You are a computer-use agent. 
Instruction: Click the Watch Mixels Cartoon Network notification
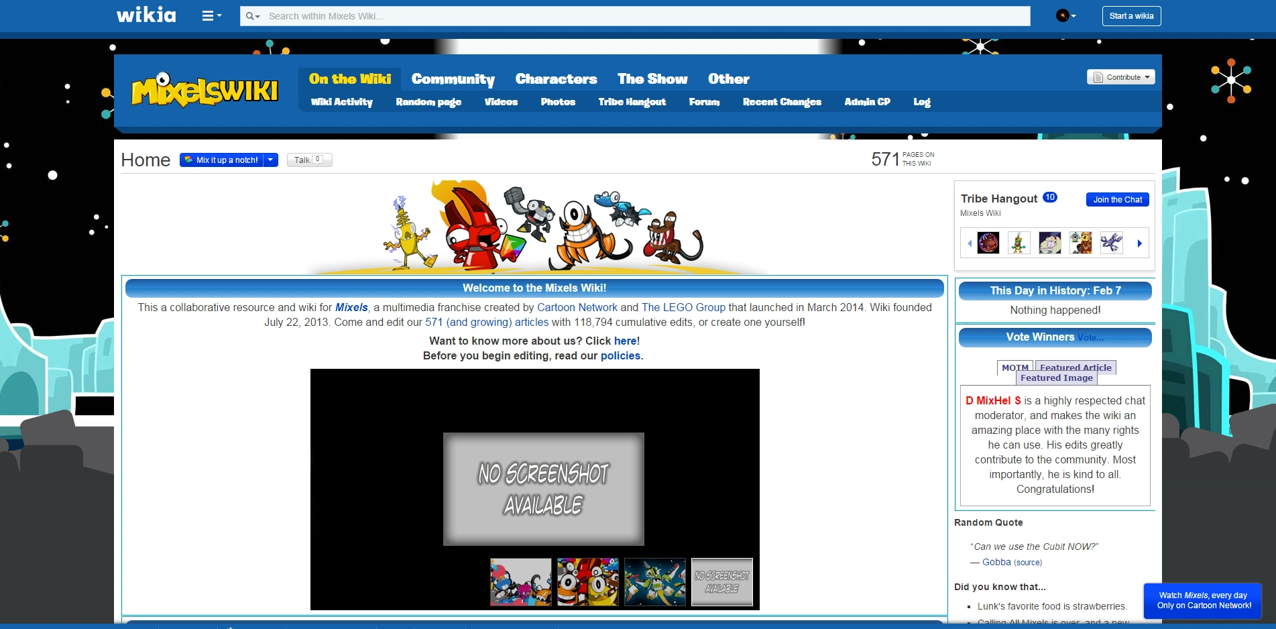pyautogui.click(x=1203, y=601)
